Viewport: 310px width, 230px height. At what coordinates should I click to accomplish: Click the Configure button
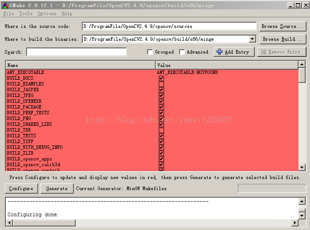[x=21, y=188]
